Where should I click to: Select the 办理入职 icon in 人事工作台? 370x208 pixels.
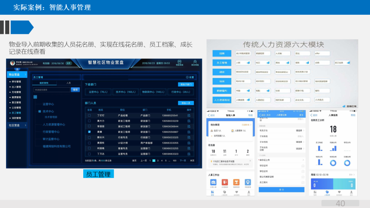point(213,183)
